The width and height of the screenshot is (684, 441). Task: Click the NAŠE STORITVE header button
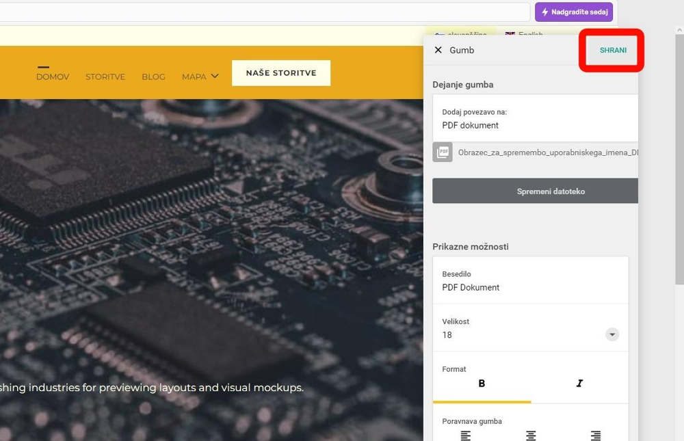pyautogui.click(x=281, y=73)
